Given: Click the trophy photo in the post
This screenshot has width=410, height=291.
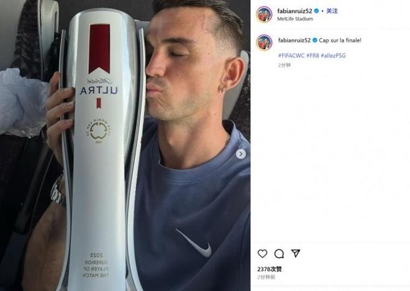Looking at the screenshot, I should coord(125,145).
